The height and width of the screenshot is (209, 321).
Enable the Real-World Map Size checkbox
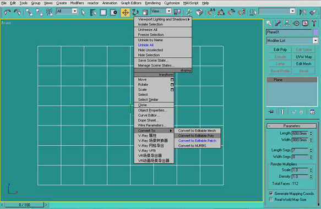(x=271, y=200)
